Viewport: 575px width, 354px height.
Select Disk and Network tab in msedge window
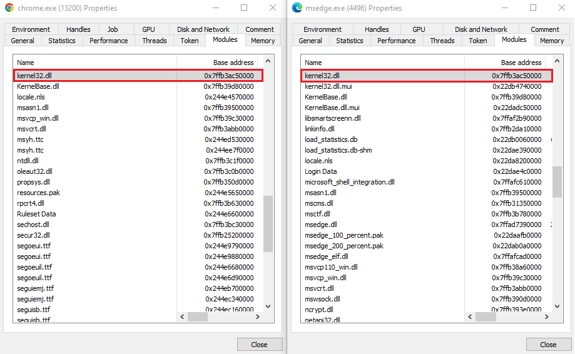(x=481, y=29)
